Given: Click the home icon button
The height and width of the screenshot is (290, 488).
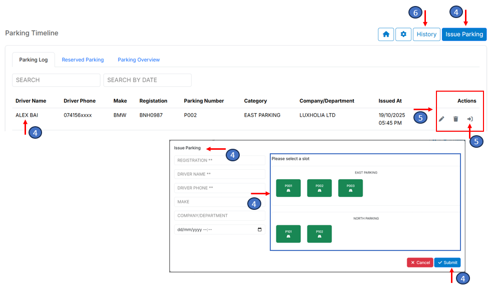Looking at the screenshot, I should (386, 35).
